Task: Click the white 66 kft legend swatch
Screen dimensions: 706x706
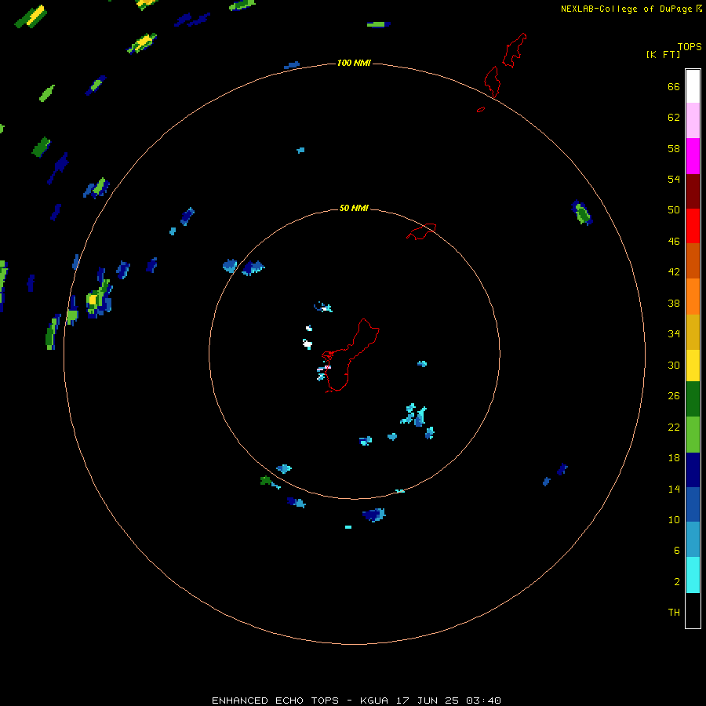Action: 693,86
